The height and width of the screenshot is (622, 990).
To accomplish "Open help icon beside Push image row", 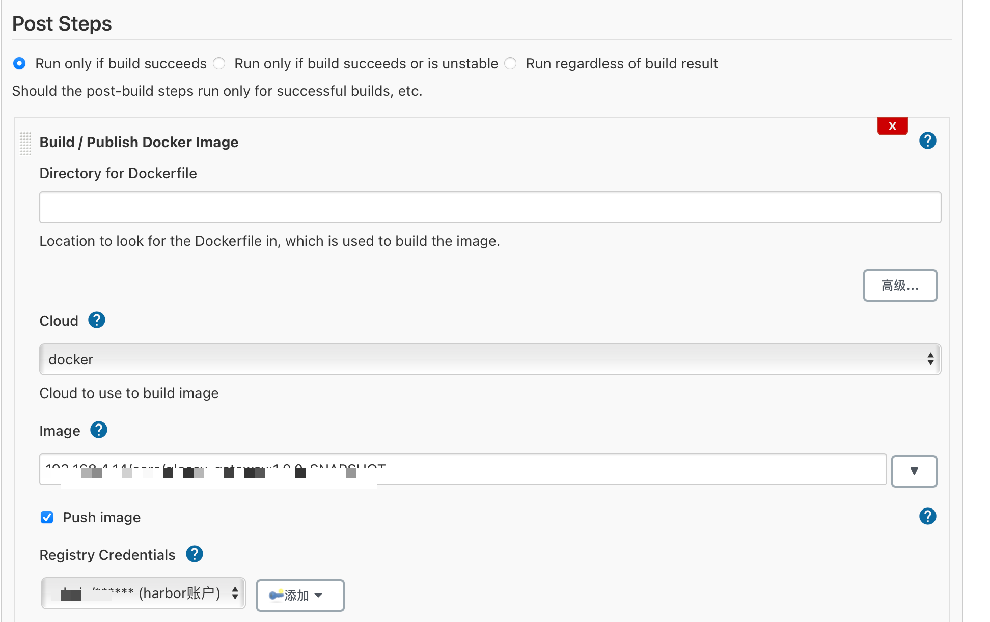I will tap(927, 517).
